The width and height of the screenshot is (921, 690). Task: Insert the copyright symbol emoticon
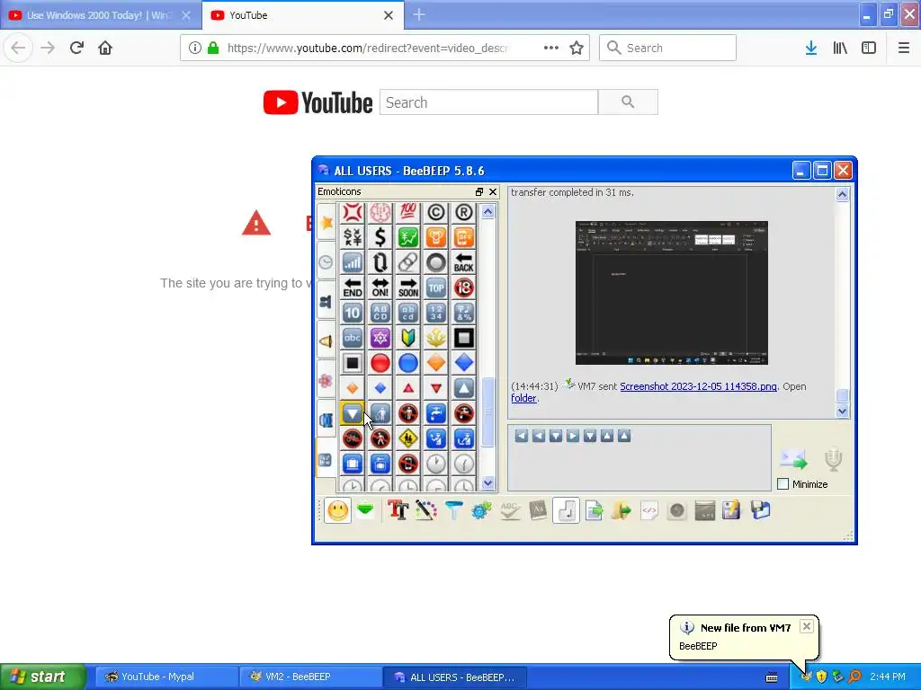[436, 212]
